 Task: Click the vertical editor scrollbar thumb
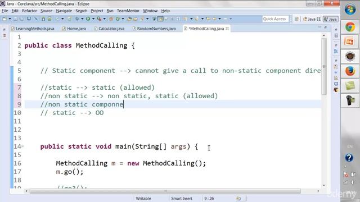point(324,66)
